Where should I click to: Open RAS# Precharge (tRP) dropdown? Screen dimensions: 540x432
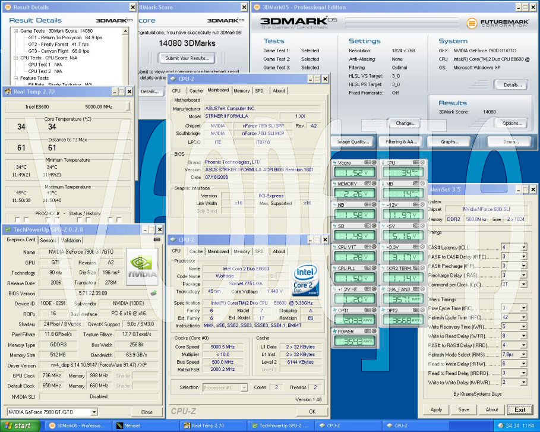524,266
